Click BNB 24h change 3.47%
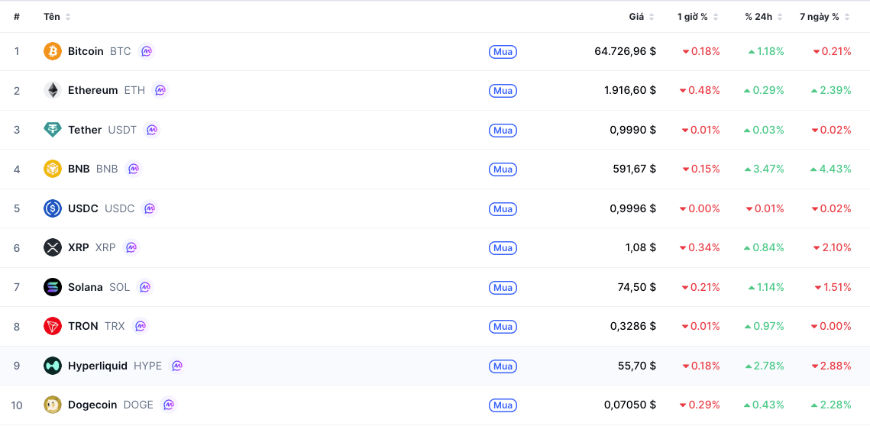This screenshot has height=426, width=870. click(764, 169)
